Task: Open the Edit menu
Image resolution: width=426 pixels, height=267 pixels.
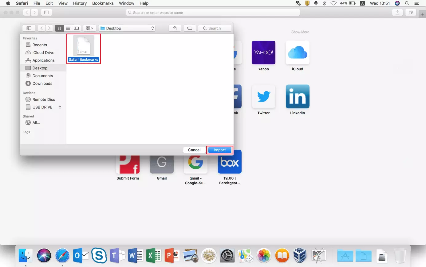Action: [49, 3]
